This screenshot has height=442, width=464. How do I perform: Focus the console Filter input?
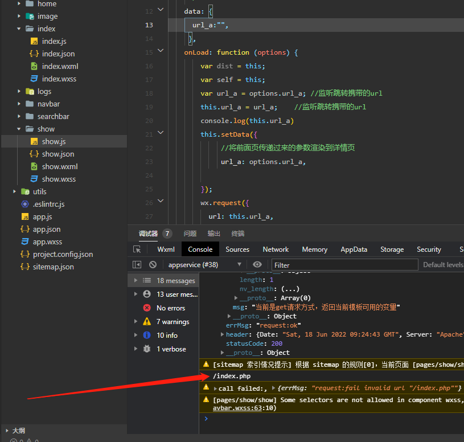pos(345,265)
